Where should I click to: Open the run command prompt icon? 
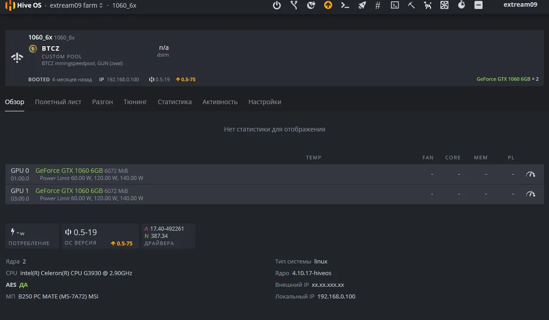345,5
